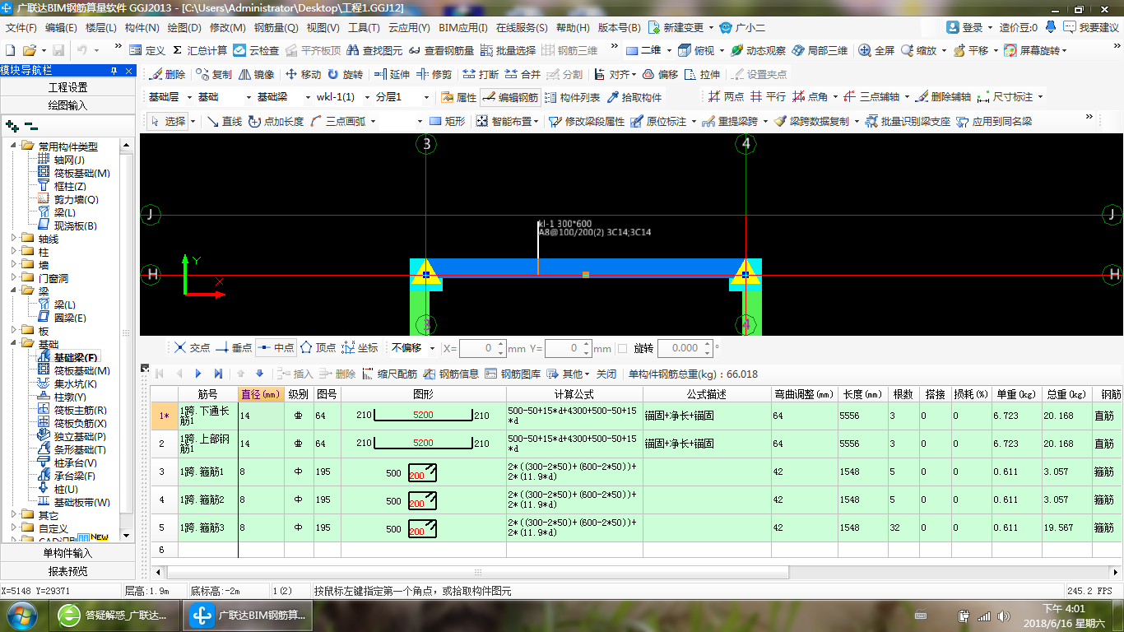Click 我要建议 suggestion link
Image resolution: width=1124 pixels, height=632 pixels.
click(1091, 27)
